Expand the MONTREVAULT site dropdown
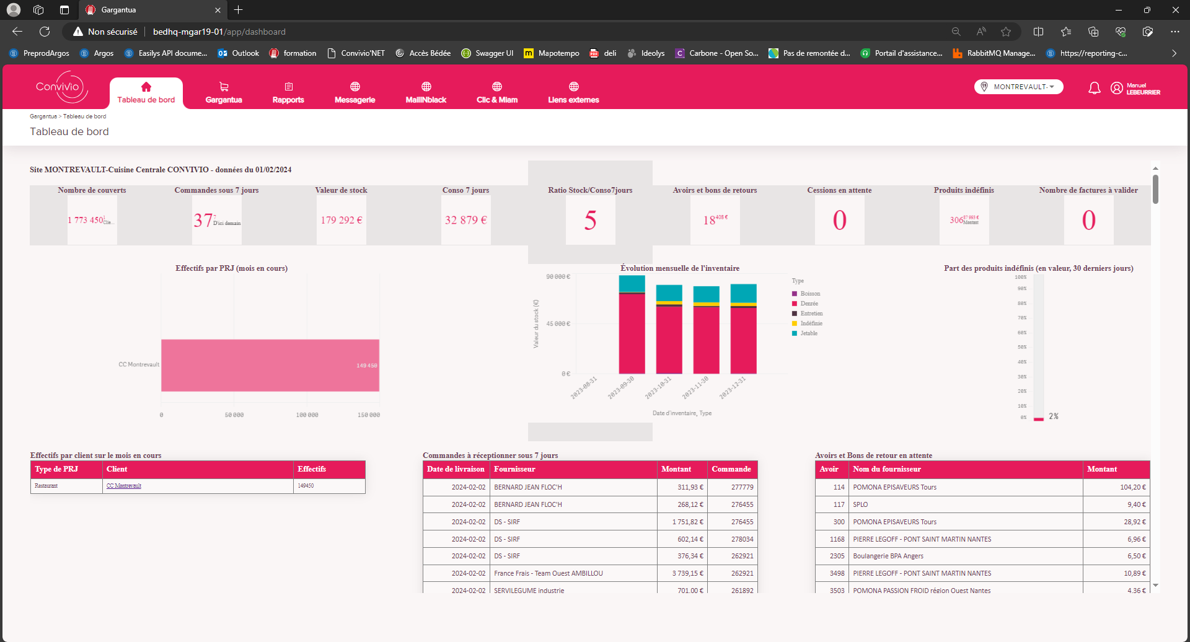This screenshot has width=1190, height=642. tap(1019, 87)
